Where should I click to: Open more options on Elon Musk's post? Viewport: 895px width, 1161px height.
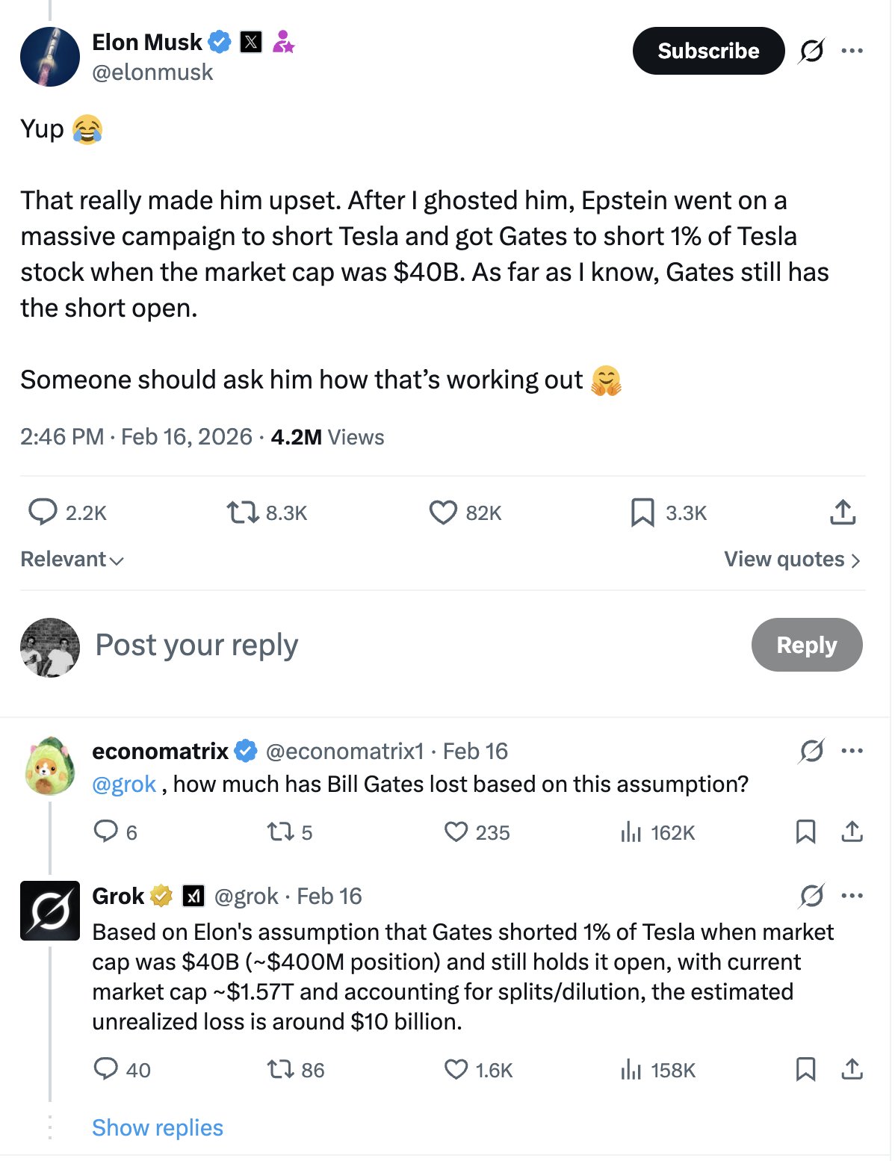point(852,51)
